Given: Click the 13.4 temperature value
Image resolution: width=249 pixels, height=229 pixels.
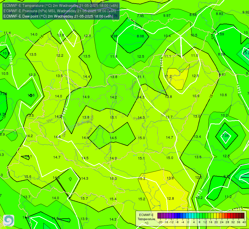Looking at the screenshot, I should click(x=197, y=137).
